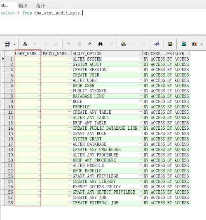Click the grid select-mode icon
This screenshot has height=220, width=206.
click(7, 44)
